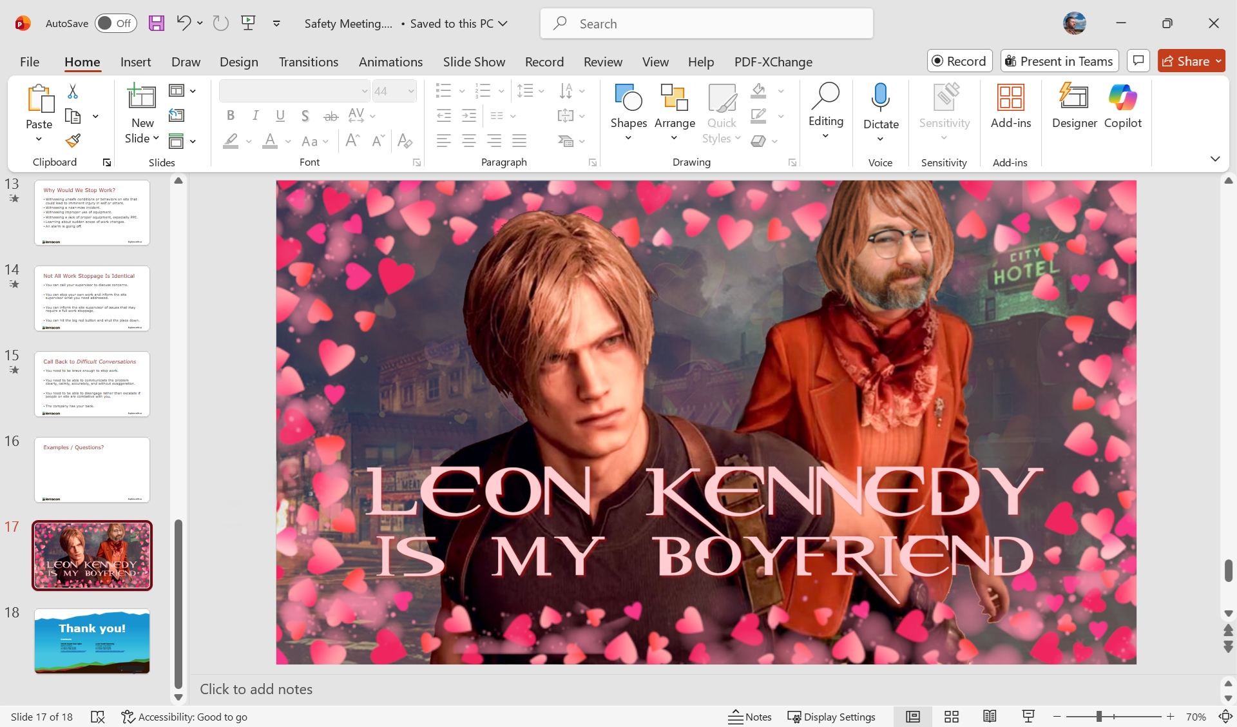
Task: Toggle Bold formatting
Action: (x=230, y=115)
